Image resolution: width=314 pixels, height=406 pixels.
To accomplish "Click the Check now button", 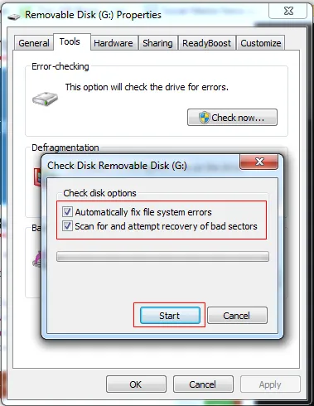I will [232, 118].
